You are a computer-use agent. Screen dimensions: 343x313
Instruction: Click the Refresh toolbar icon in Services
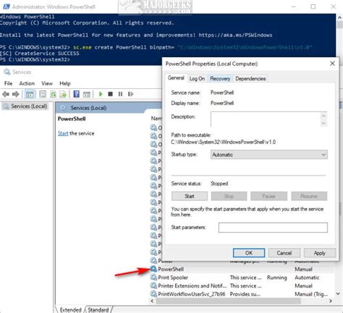(53, 94)
